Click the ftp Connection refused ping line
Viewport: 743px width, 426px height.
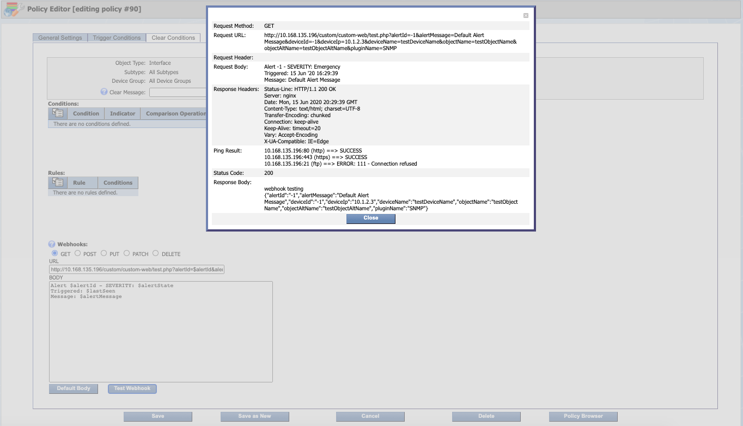click(340, 163)
